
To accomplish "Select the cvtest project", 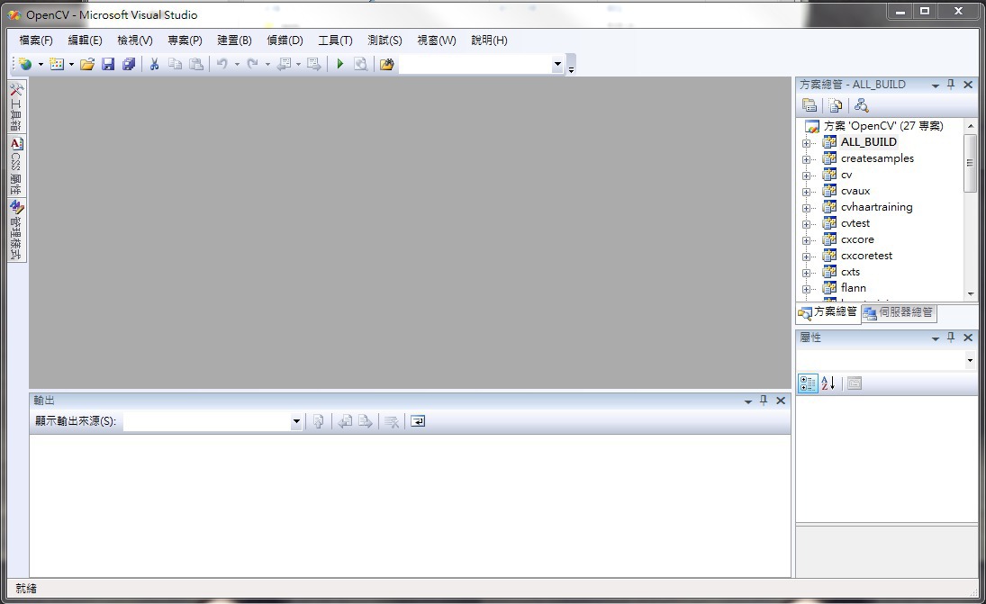I will tap(855, 223).
